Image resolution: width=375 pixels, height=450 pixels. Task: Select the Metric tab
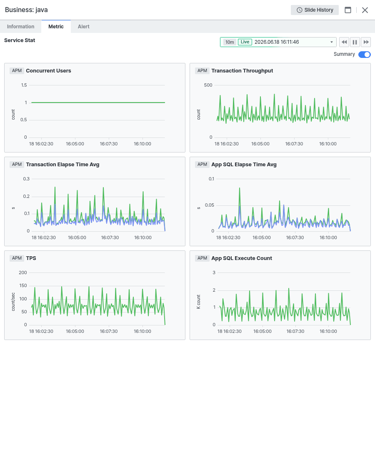coord(56,27)
